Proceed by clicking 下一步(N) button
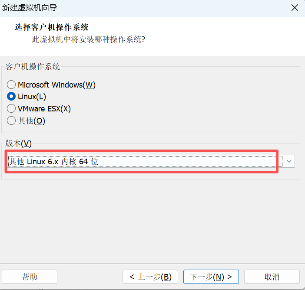This screenshot has width=305, height=290. pos(211,277)
